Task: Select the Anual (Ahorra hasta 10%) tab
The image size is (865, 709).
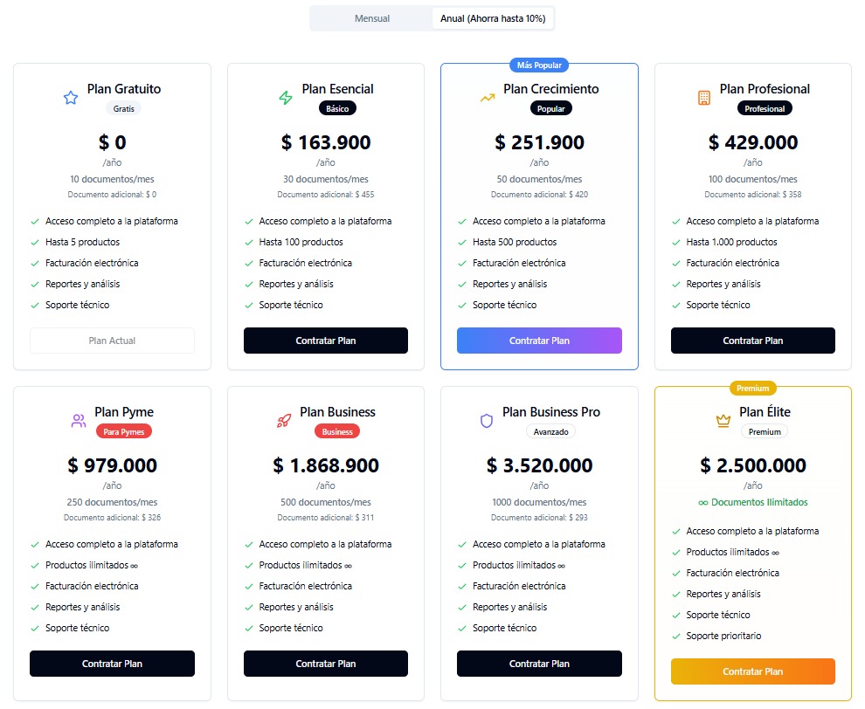Action: [493, 18]
